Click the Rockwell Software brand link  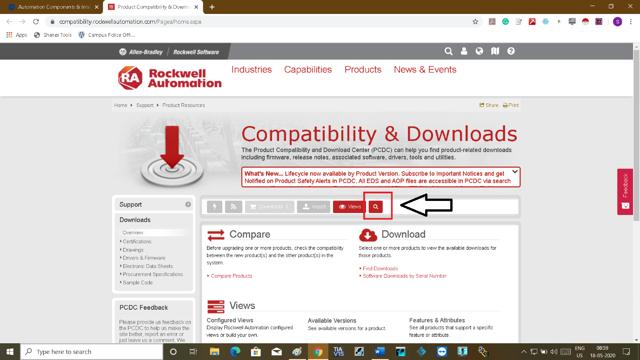pos(196,52)
